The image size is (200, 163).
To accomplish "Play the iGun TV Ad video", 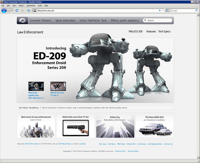I will 76,127.
